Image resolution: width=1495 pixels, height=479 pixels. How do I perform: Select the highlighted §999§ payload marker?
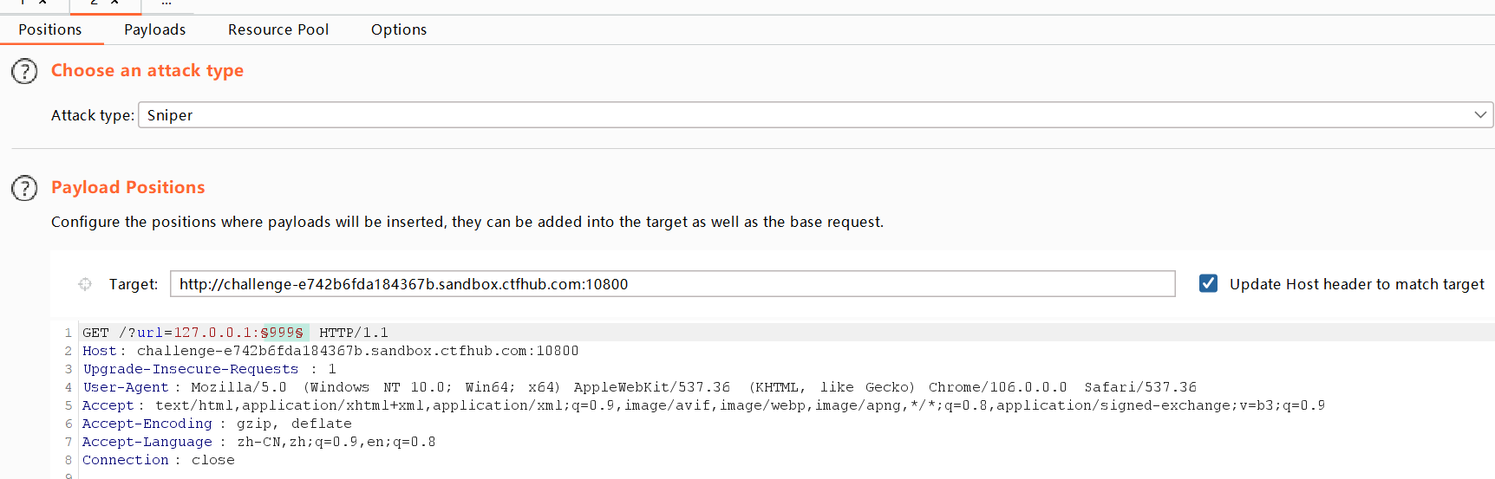pyautogui.click(x=282, y=333)
